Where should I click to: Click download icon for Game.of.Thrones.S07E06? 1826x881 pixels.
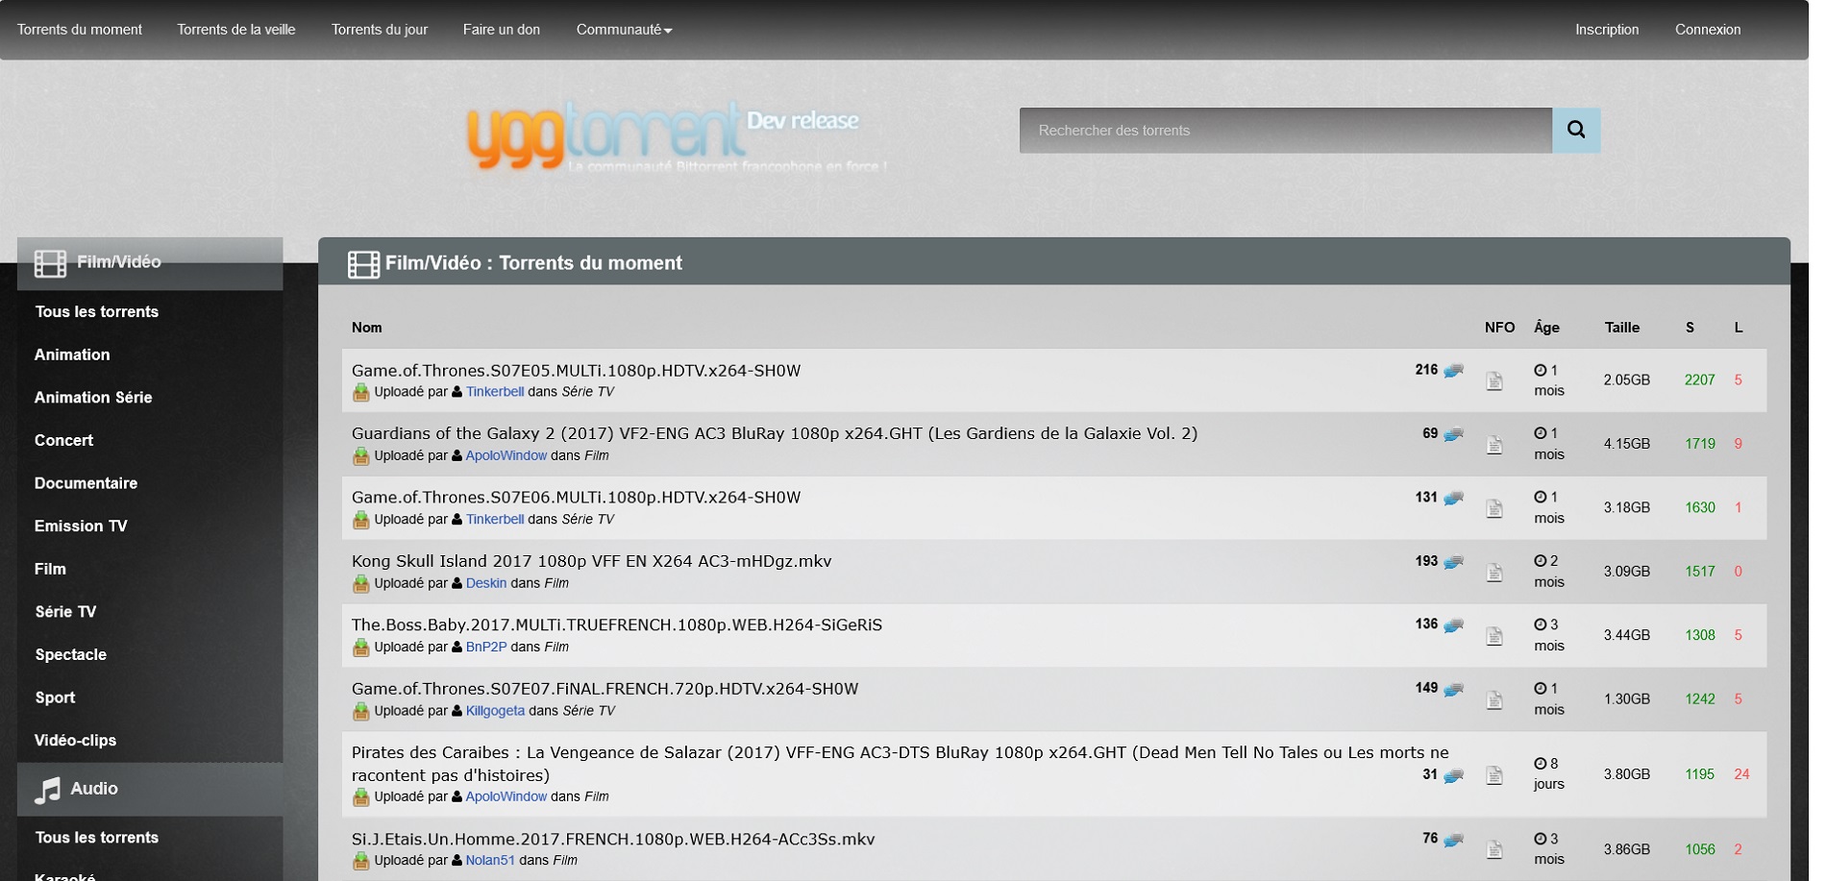(360, 520)
